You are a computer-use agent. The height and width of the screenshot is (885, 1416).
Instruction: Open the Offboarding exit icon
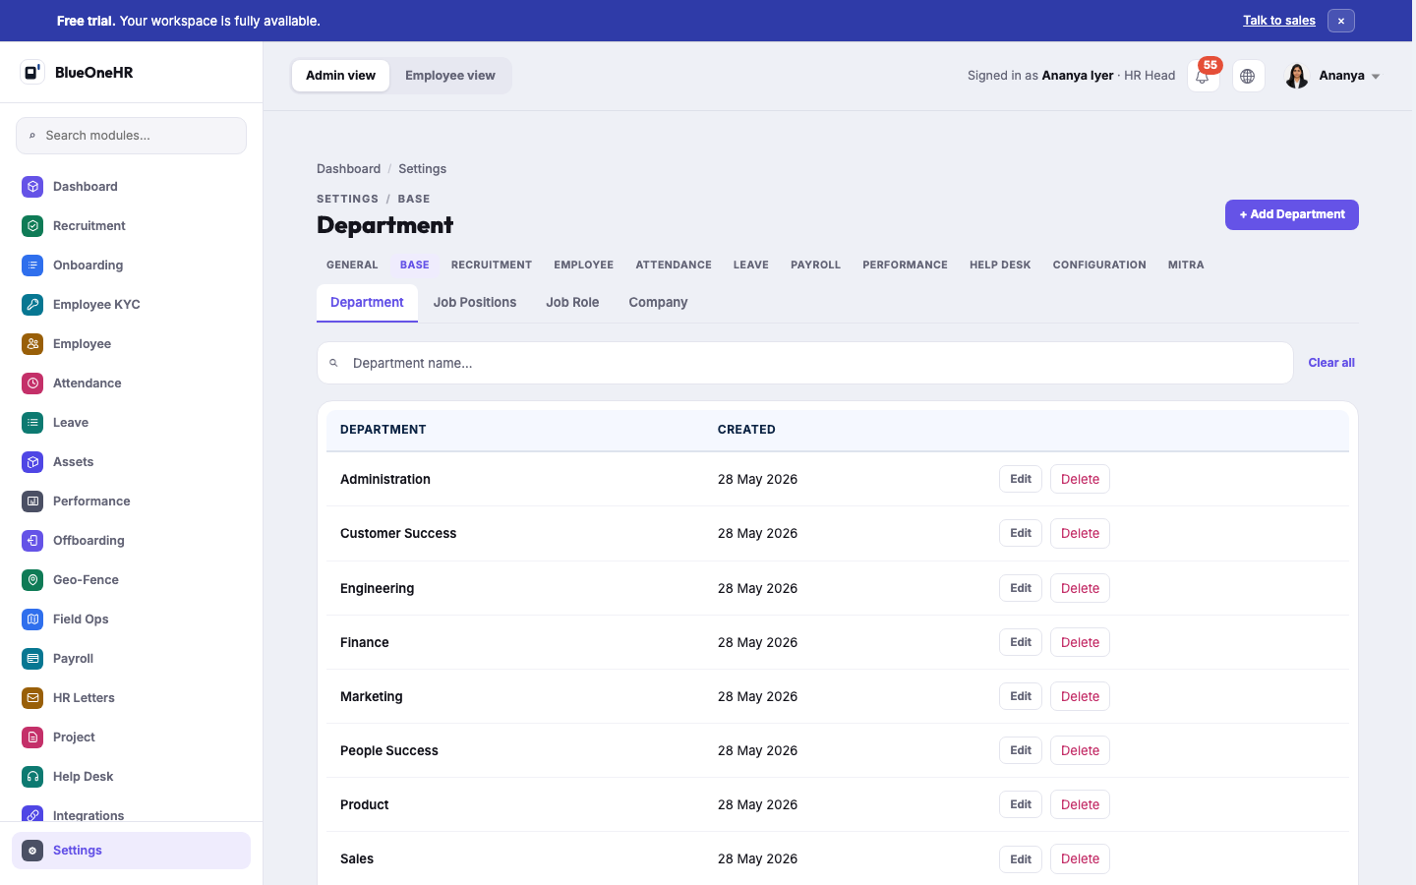[x=32, y=540]
